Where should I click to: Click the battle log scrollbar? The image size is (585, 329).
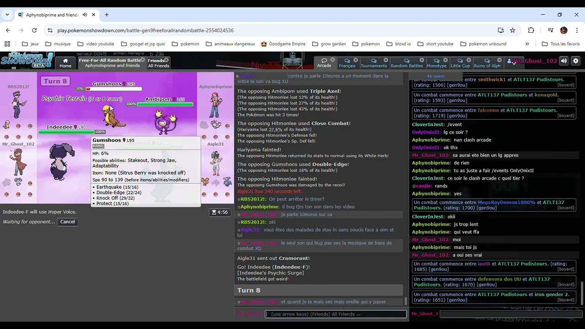coord(405,301)
